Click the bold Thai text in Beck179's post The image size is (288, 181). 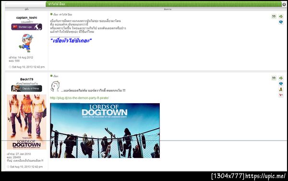click(93, 90)
